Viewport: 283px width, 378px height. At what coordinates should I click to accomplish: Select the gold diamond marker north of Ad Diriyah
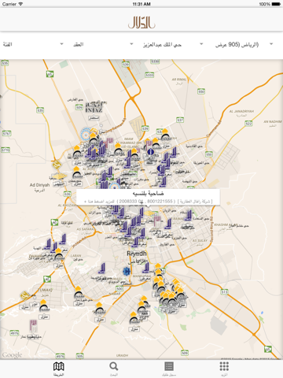pyautogui.click(x=57, y=165)
